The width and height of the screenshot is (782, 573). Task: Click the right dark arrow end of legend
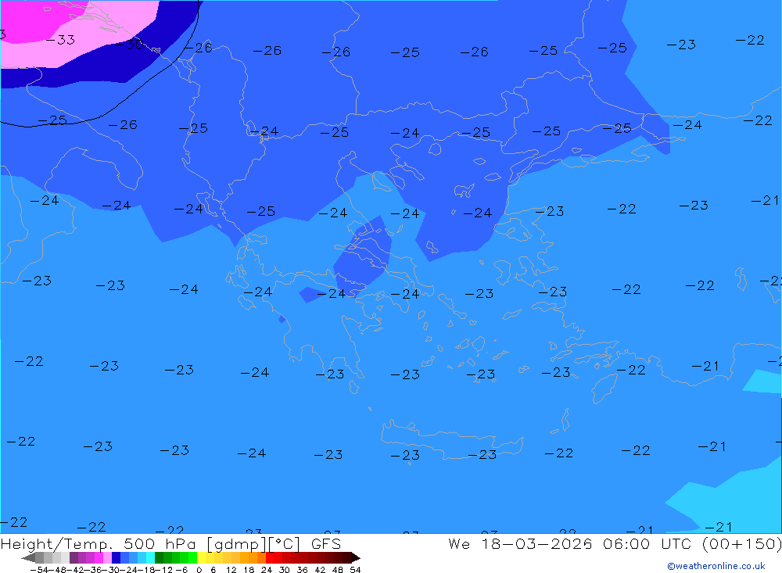(356, 558)
